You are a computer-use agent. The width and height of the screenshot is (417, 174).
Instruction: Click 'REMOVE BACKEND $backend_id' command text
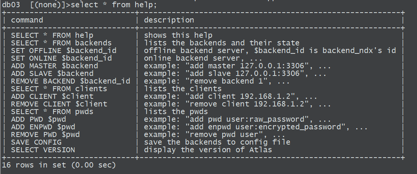pos(71,81)
